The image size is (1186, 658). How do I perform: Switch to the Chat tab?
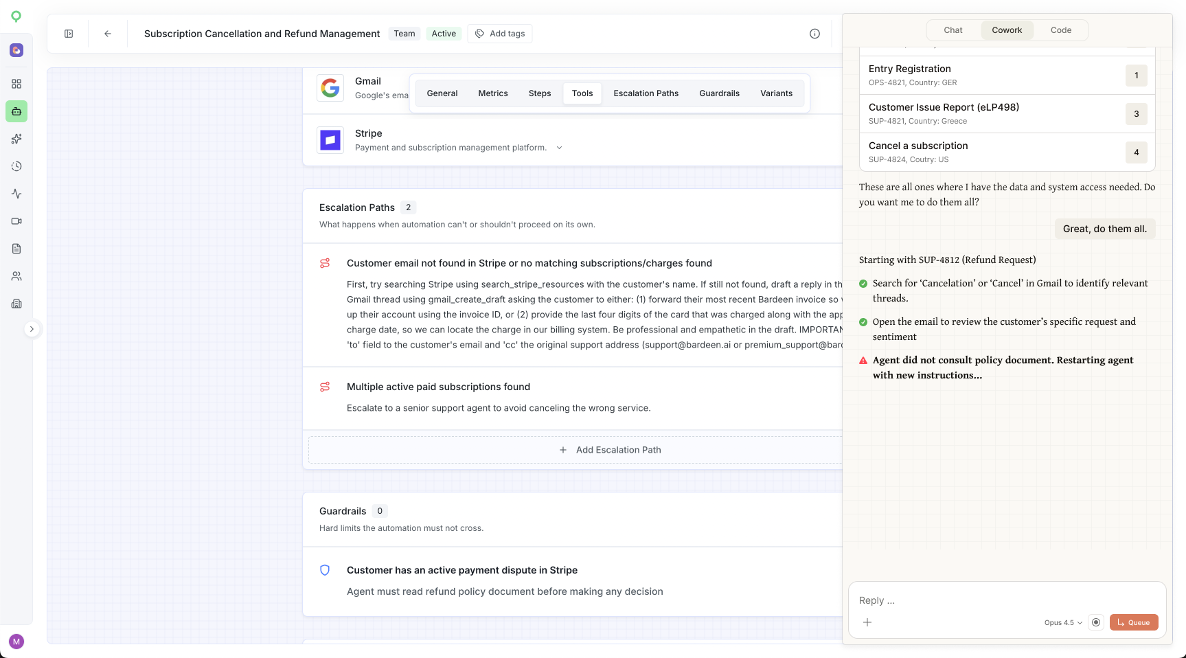pyautogui.click(x=953, y=30)
